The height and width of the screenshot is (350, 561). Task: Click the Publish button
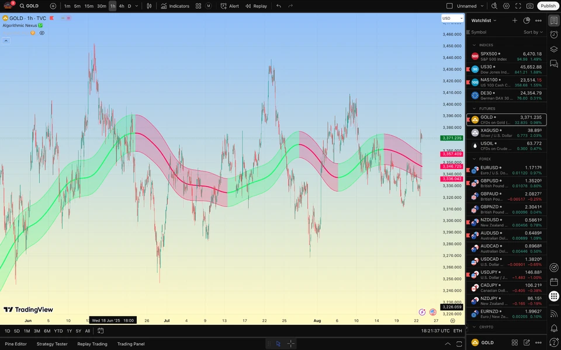click(547, 6)
